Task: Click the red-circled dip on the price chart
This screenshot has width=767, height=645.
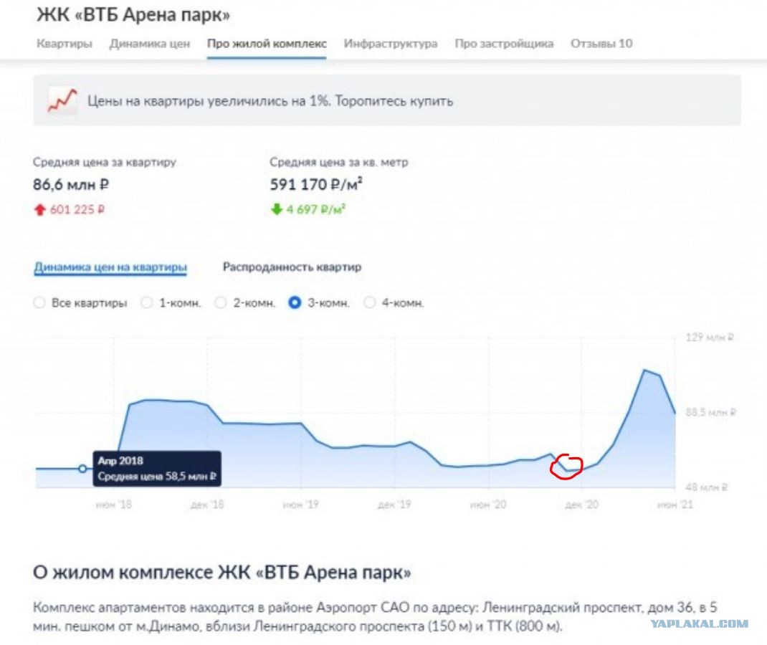Action: [566, 467]
